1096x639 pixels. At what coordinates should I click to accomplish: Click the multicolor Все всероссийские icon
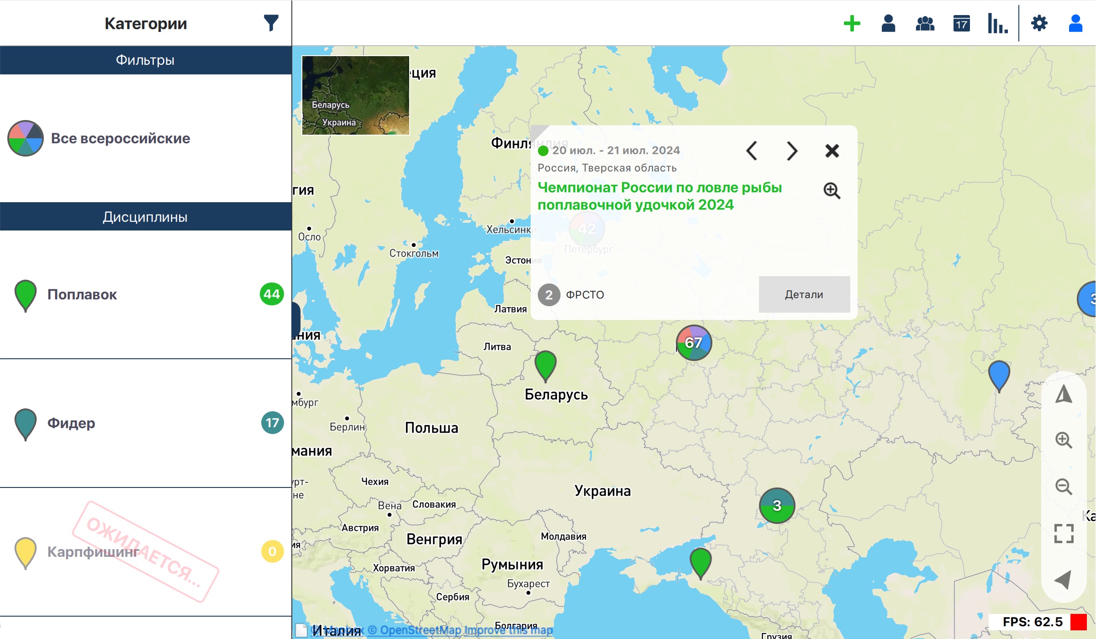(x=26, y=138)
